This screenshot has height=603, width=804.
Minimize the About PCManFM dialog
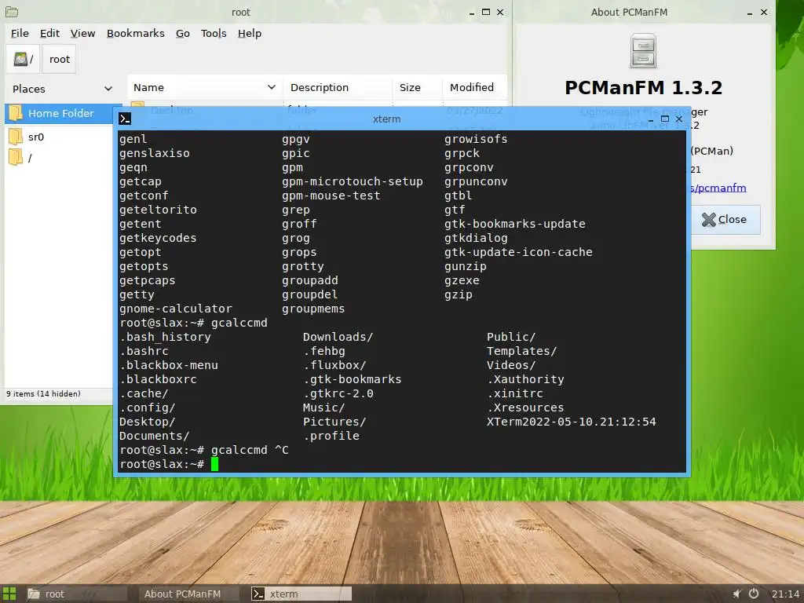tap(750, 13)
